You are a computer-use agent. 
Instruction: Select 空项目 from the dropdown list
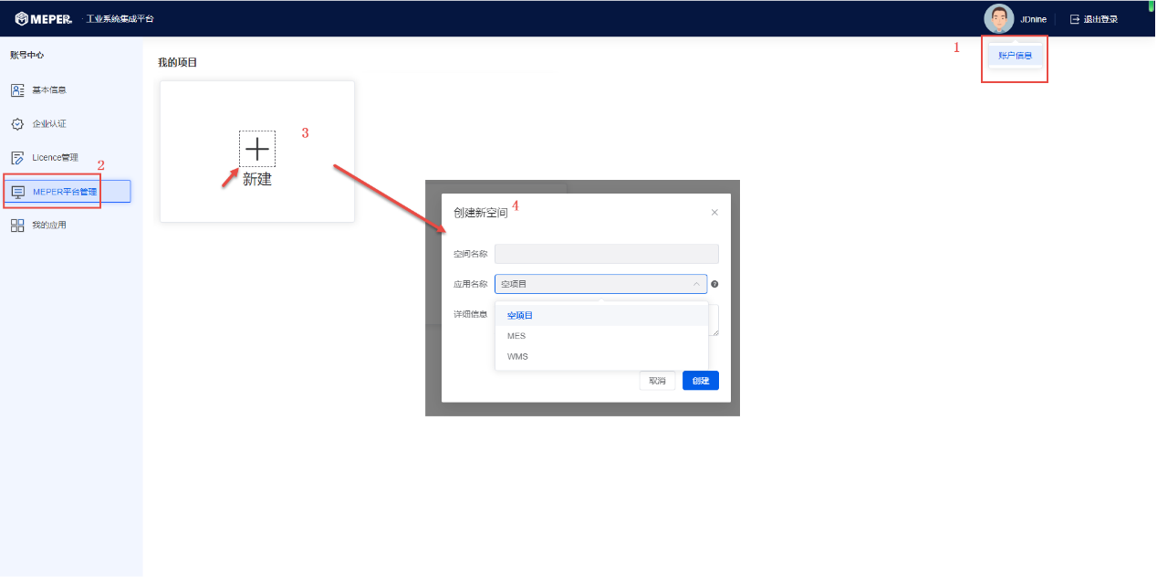(520, 315)
